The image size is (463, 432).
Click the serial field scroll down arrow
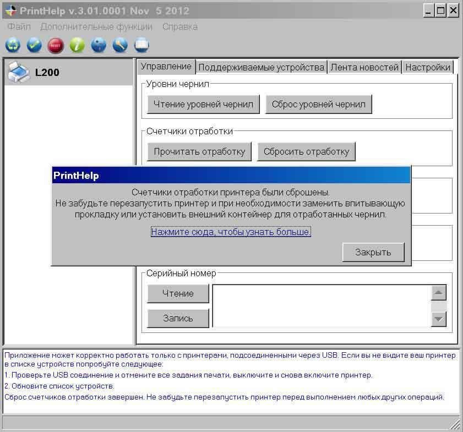click(x=438, y=319)
